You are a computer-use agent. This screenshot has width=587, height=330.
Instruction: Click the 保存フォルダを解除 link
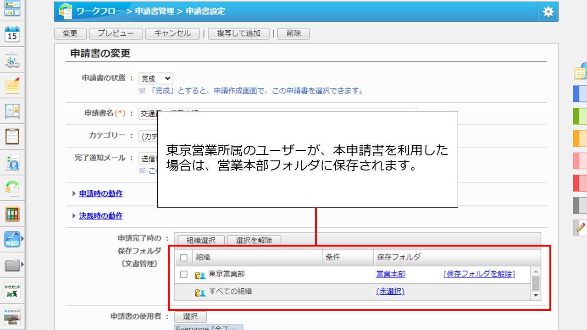(x=479, y=274)
